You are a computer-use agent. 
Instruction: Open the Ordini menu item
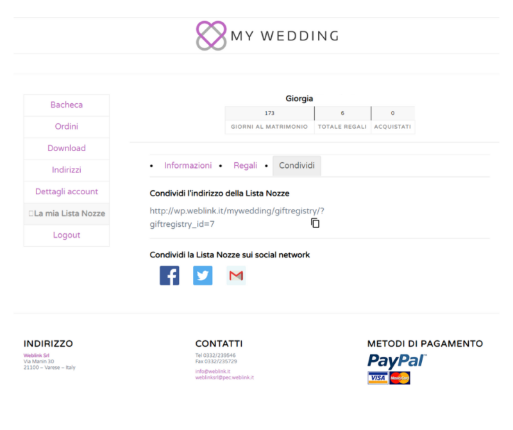[x=67, y=126]
